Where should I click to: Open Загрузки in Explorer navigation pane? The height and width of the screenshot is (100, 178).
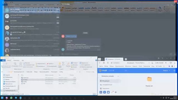(x=8, y=75)
